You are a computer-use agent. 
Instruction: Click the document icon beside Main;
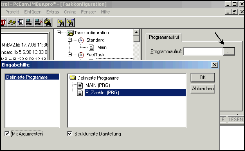(x=91, y=48)
